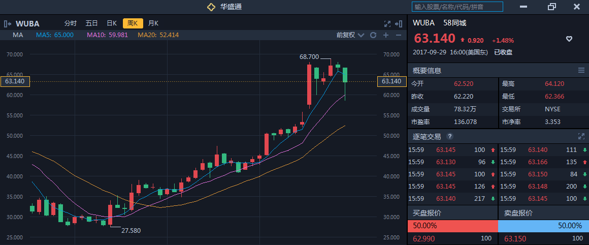The image size is (589, 245).
Task: Open the 概要信息 section menu
Action: (581, 70)
